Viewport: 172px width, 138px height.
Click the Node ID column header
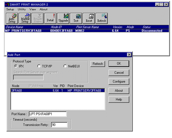point(56,27)
